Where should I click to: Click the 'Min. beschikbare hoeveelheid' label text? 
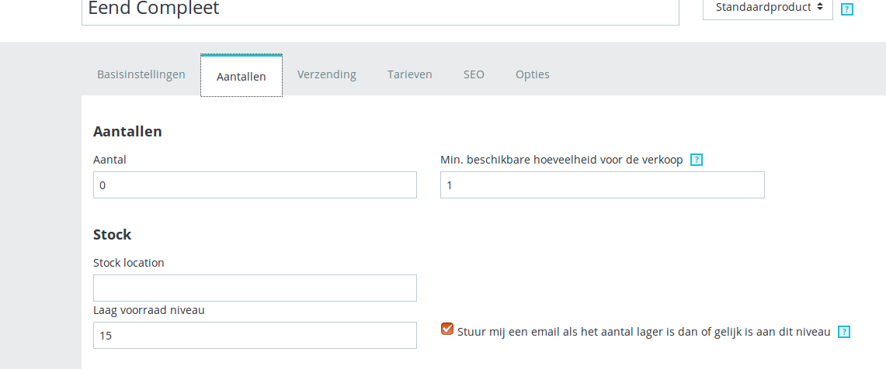[561, 160]
